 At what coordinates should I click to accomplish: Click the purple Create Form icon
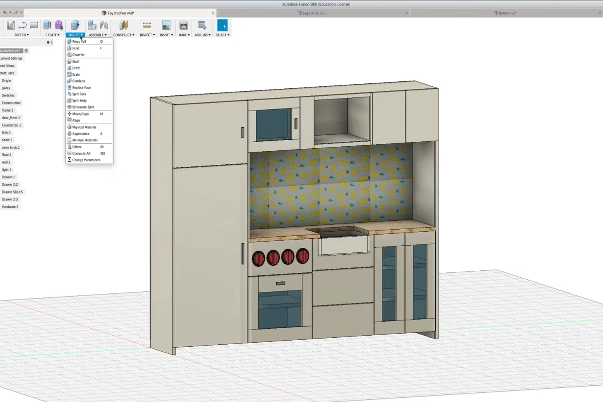coord(59,25)
